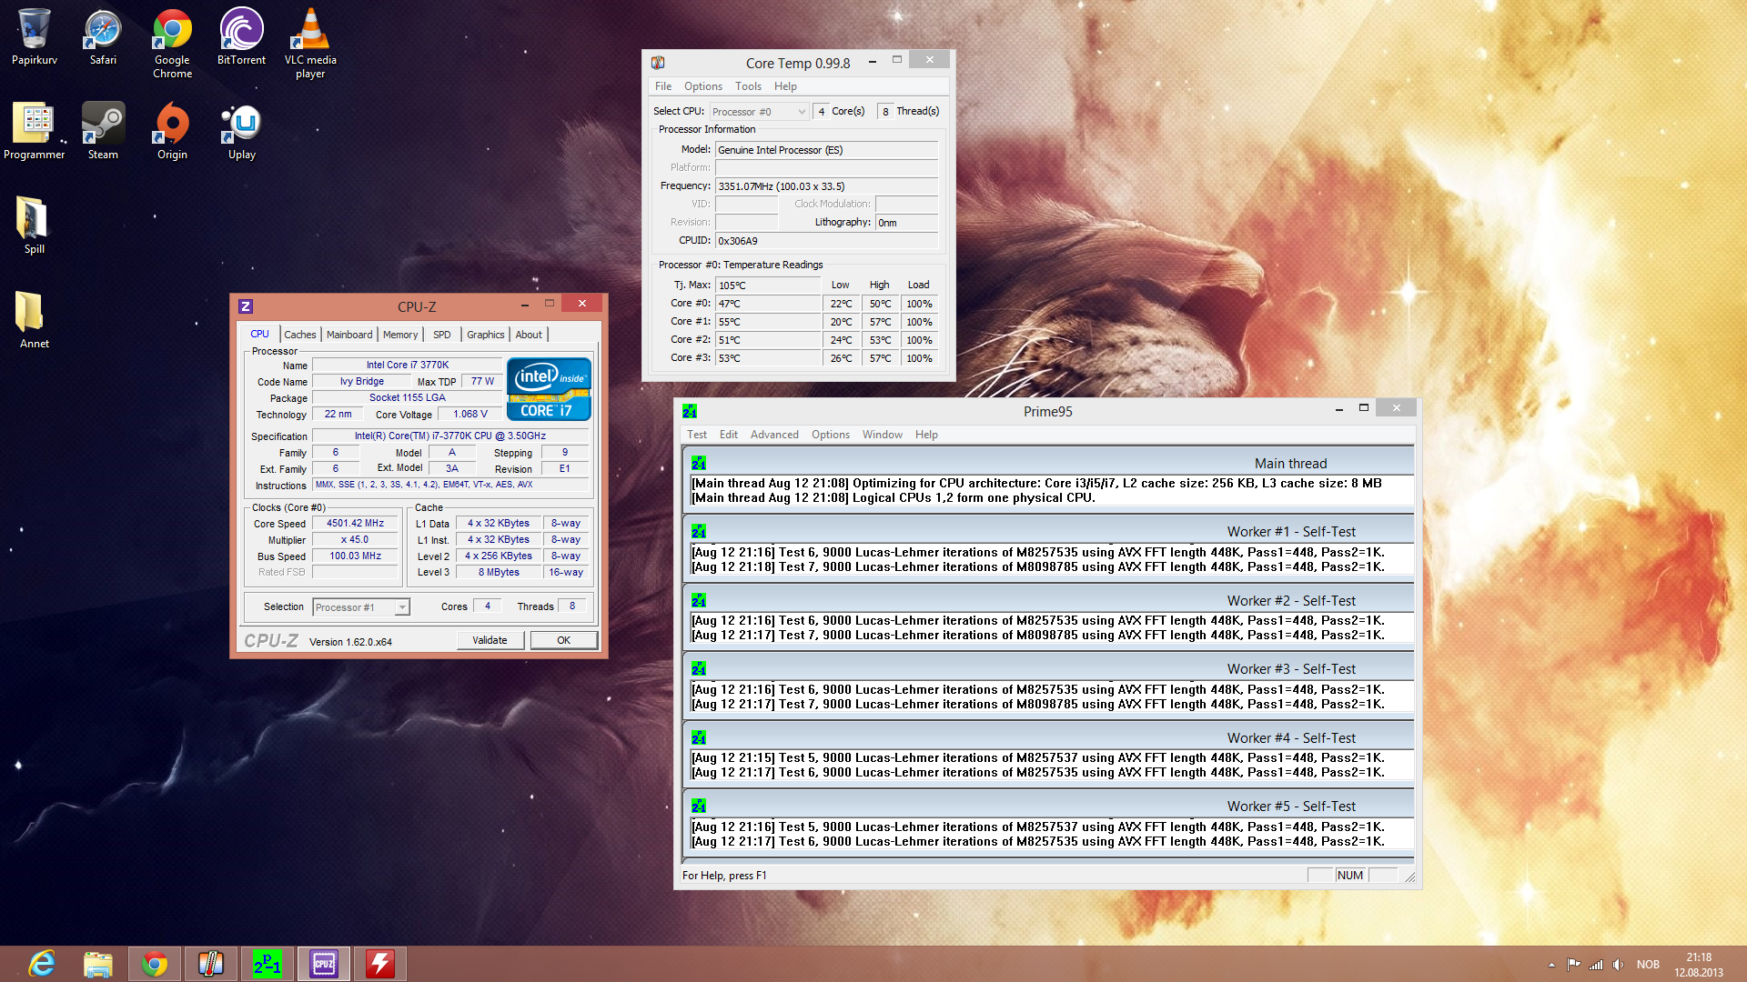Click the NOB keyboard language indicator

coord(1648,965)
